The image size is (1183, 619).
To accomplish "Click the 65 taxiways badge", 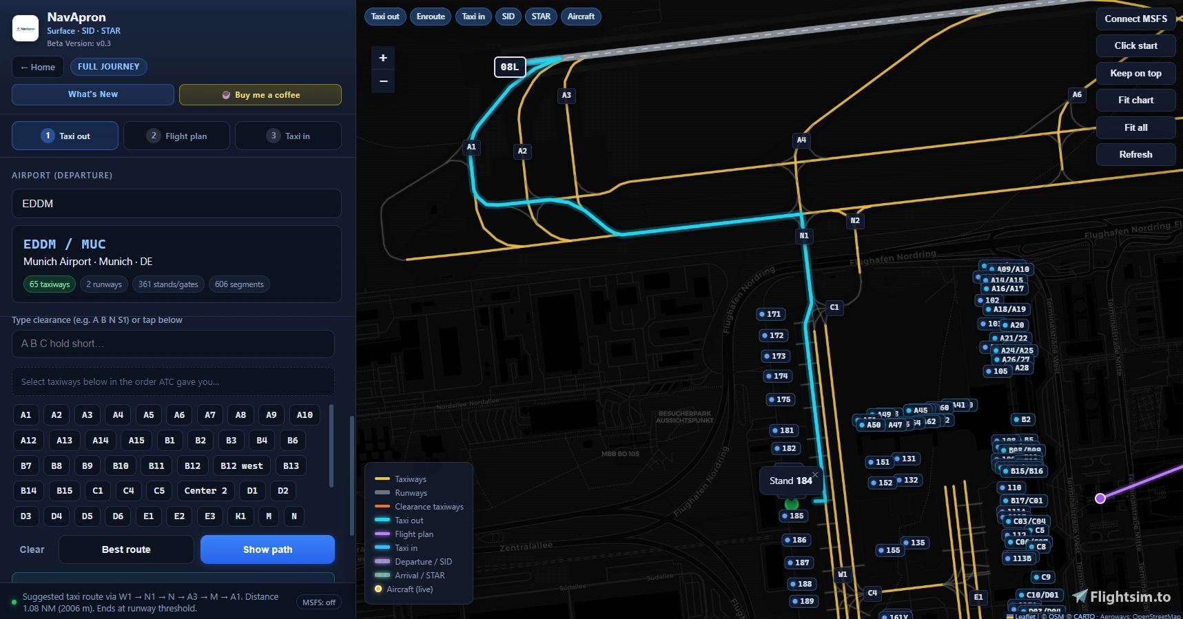I will 50,284.
